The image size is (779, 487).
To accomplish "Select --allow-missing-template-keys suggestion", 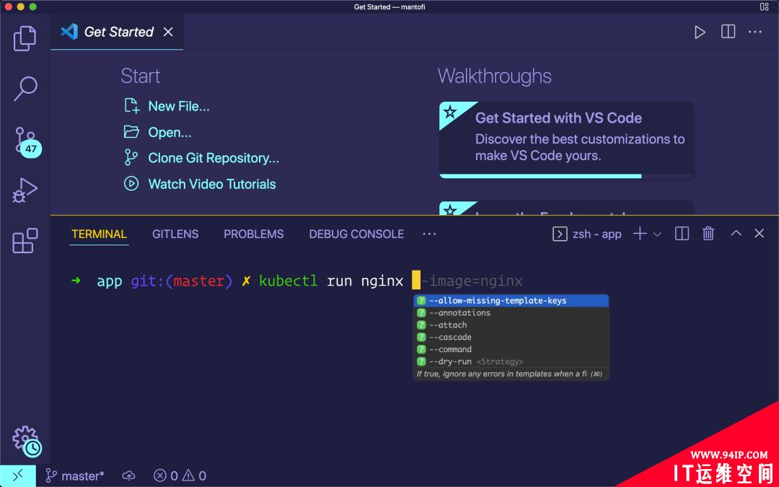I will (511, 301).
